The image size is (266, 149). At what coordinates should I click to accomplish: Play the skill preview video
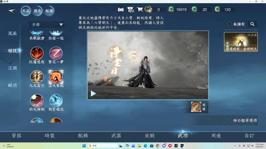(93, 94)
